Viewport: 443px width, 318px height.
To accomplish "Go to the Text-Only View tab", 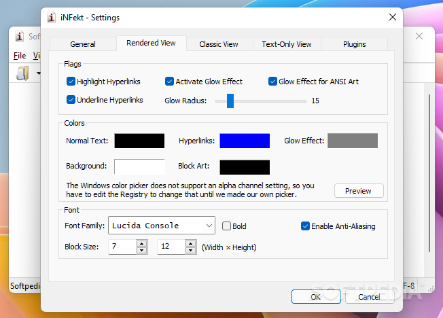I will pyautogui.click(x=287, y=44).
